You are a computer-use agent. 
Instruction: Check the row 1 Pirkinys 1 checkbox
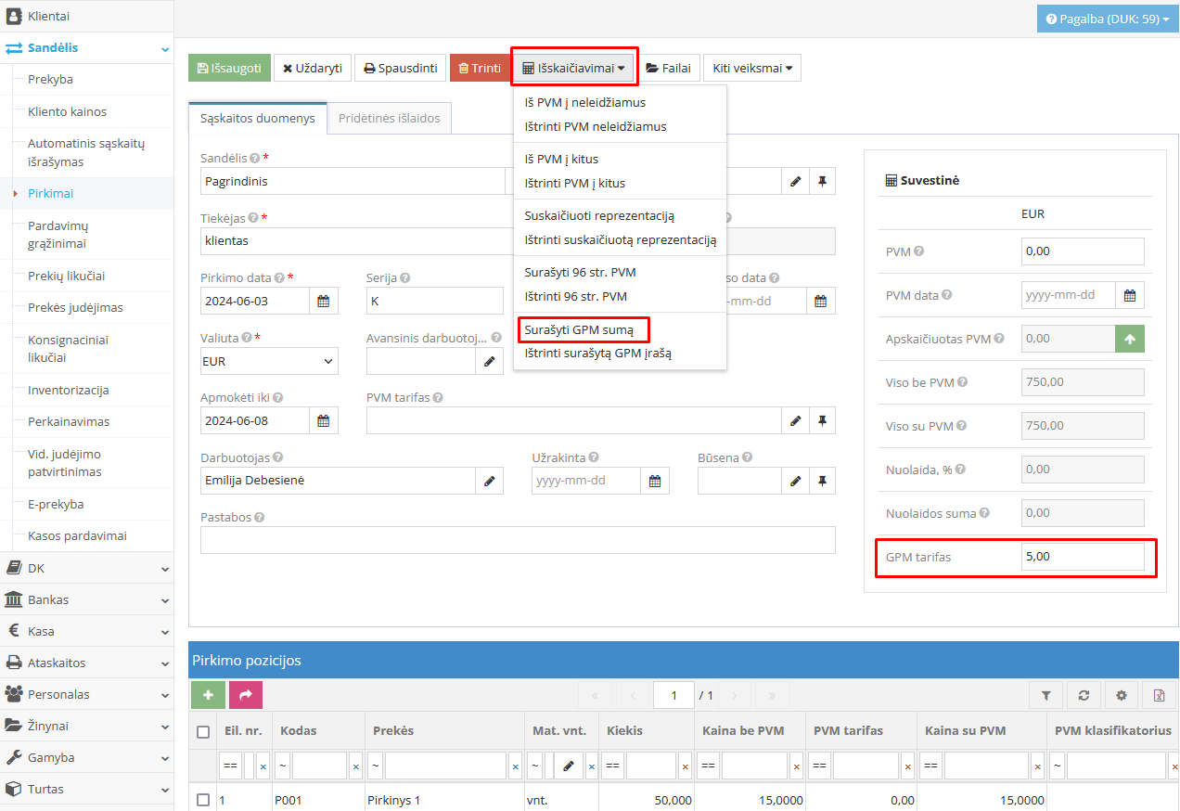click(203, 800)
